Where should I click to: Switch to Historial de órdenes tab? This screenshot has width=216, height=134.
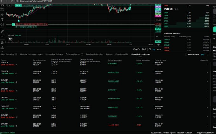point(54,54)
